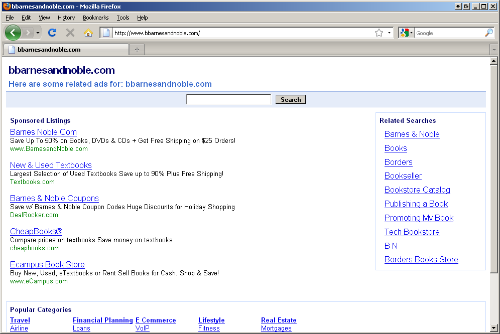Click the Books related search link
This screenshot has width=500, height=334.
(396, 148)
